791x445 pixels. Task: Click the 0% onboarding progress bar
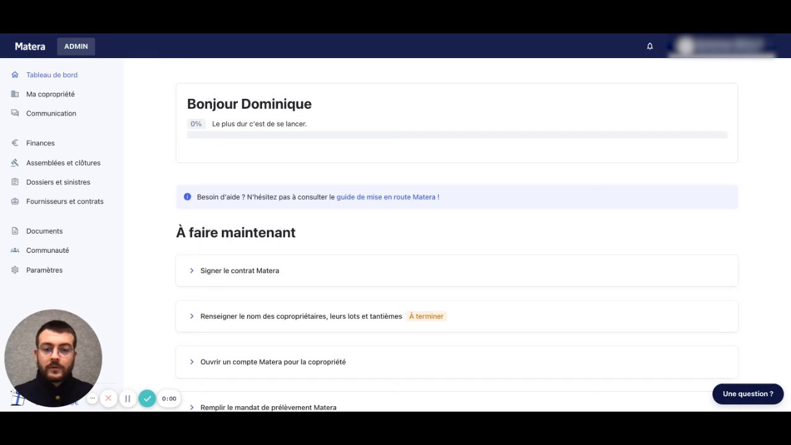coord(457,135)
